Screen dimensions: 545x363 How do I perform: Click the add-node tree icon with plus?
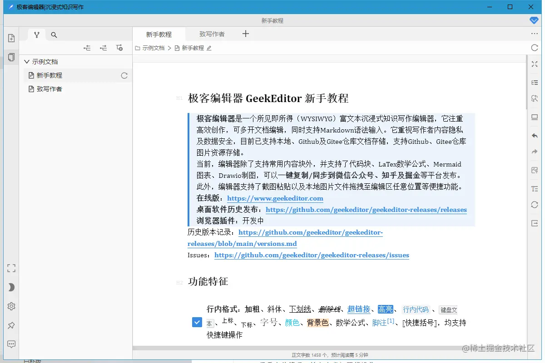pyautogui.click(x=119, y=48)
